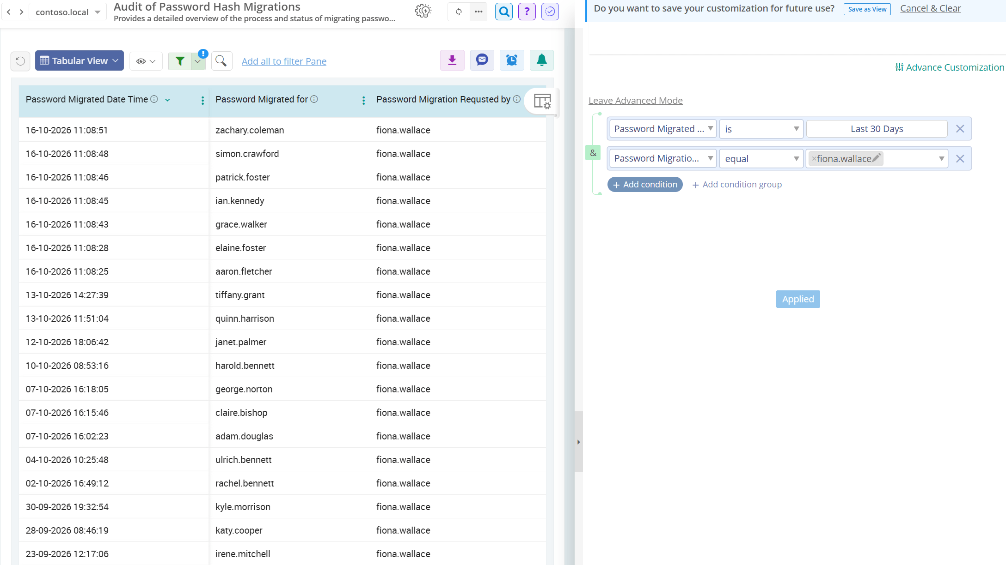Click the schedule alarm clock icon
Viewport: 1006px width, 565px height.
pyautogui.click(x=512, y=60)
